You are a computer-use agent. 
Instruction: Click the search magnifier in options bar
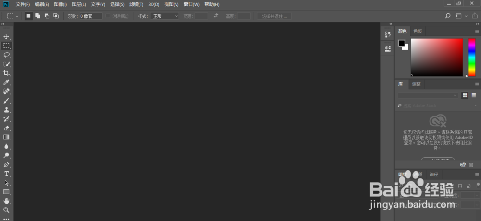pyautogui.click(x=448, y=16)
